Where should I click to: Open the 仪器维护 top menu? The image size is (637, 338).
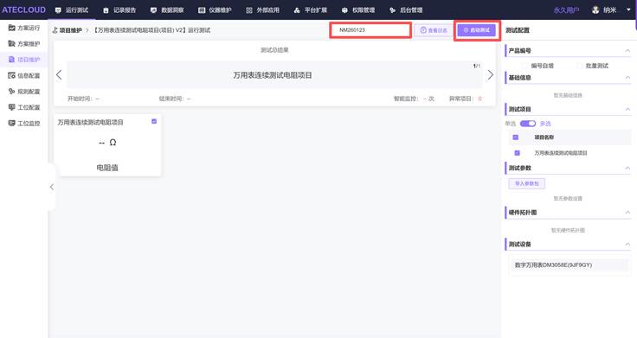(x=215, y=10)
